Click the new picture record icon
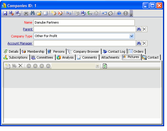Screen dimensions: 167x131 [x=8, y=66]
